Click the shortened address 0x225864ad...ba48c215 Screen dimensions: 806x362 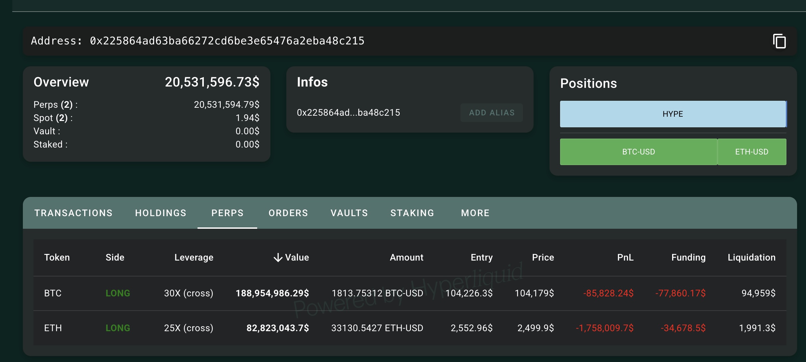pos(348,113)
